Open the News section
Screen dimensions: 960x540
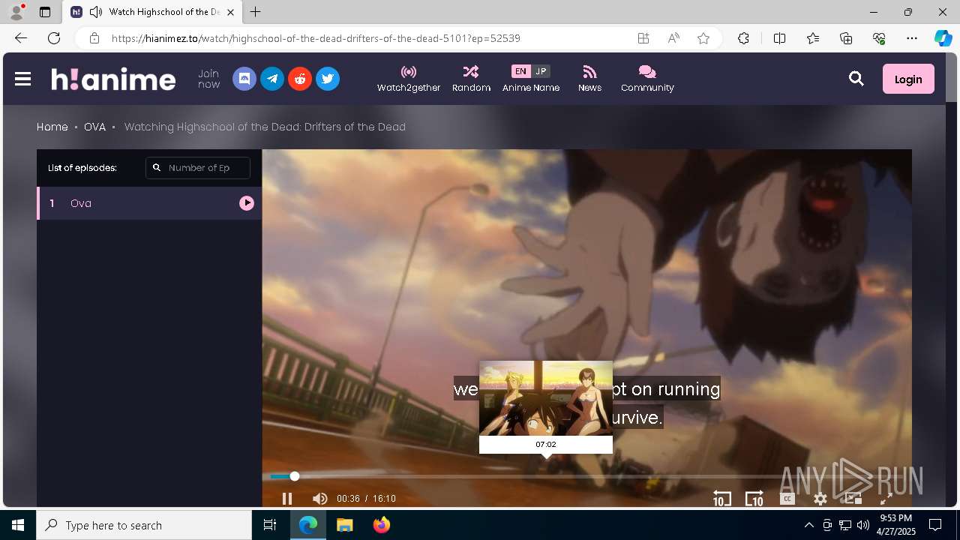click(589, 79)
